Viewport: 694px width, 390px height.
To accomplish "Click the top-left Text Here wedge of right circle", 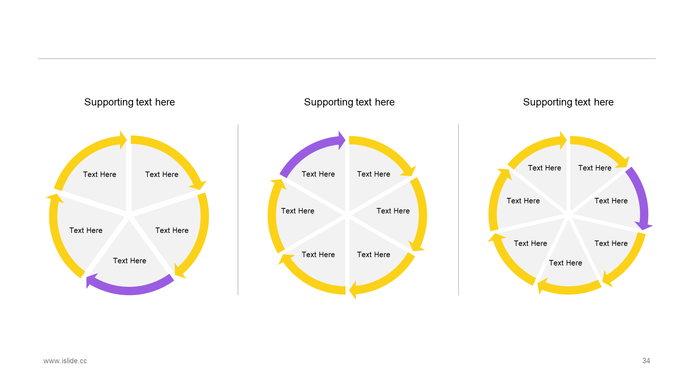I will point(544,168).
